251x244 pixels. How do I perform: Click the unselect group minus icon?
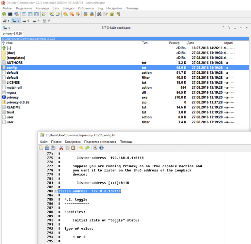pos(72,14)
